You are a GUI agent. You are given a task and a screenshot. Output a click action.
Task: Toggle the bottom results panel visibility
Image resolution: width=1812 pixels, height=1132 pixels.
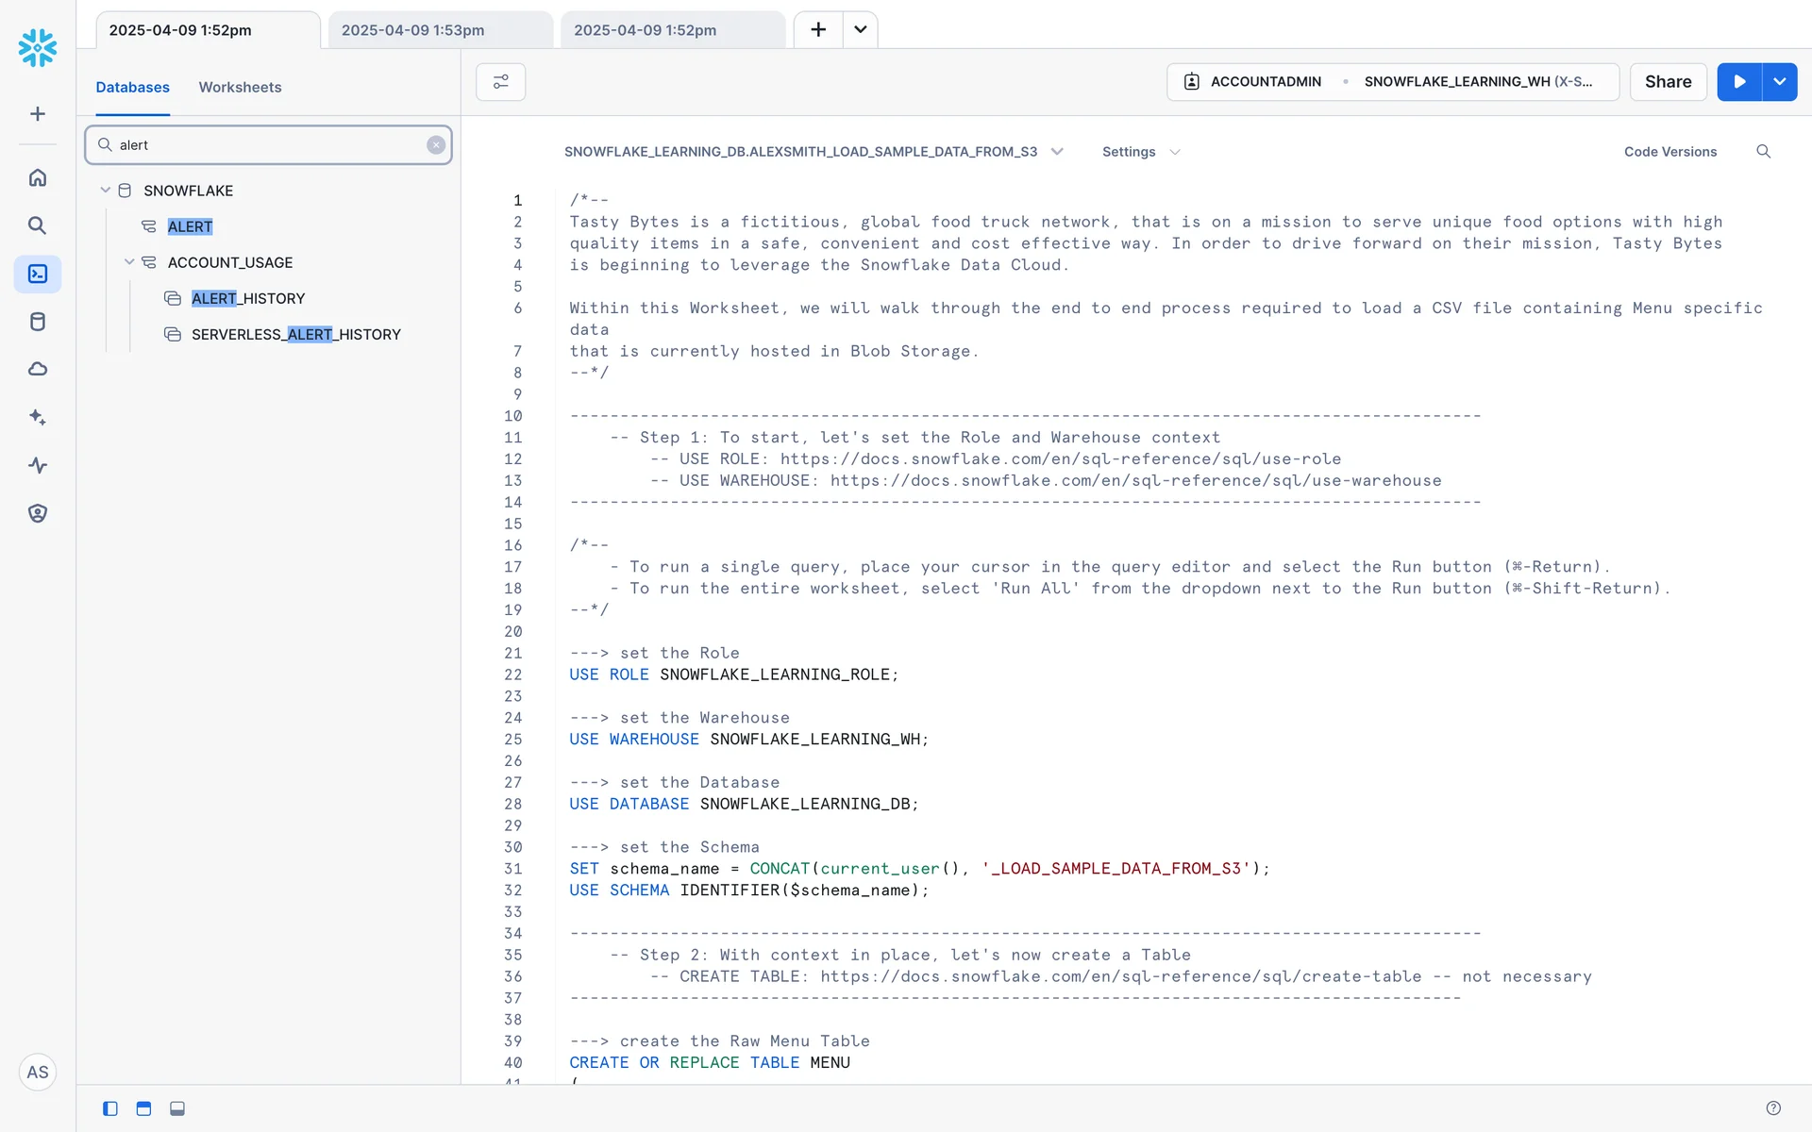pos(177,1108)
